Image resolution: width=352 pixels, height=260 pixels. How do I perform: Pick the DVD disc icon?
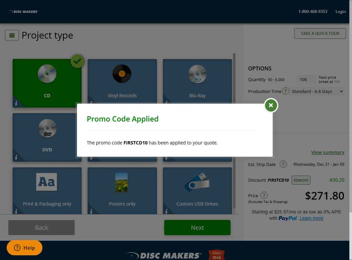47,128
